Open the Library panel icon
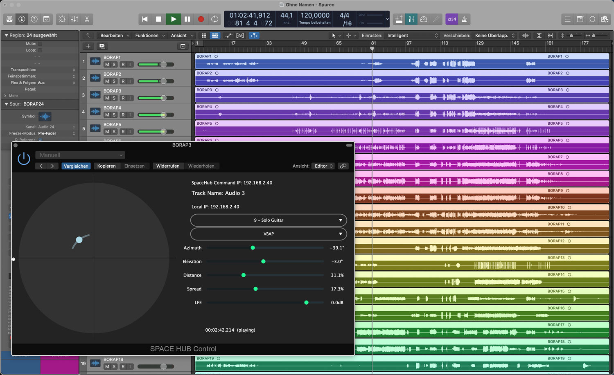This screenshot has width=614, height=375. (x=9, y=19)
